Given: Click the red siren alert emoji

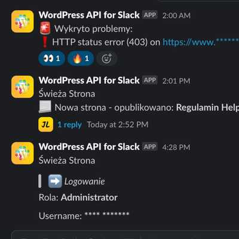Looking at the screenshot, I should point(45,29).
